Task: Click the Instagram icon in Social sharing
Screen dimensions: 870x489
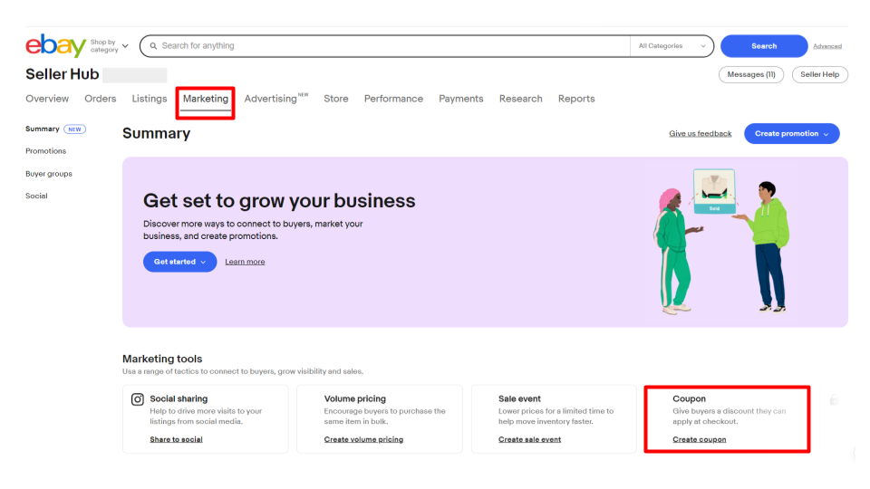Action: pos(138,399)
